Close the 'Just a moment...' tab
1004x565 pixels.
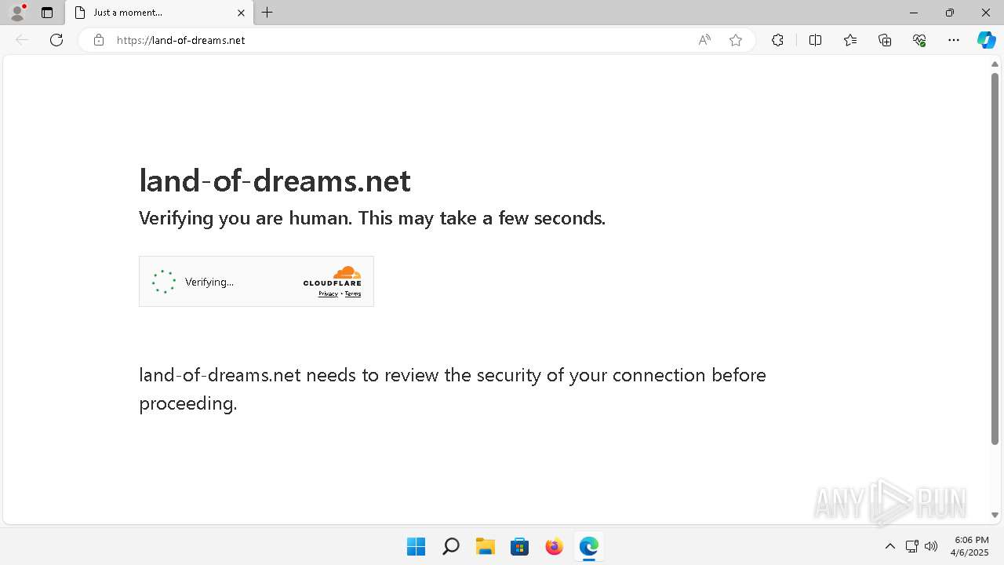pos(242,13)
